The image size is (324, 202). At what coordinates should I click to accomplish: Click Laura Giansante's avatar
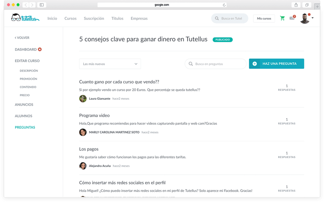83,99
